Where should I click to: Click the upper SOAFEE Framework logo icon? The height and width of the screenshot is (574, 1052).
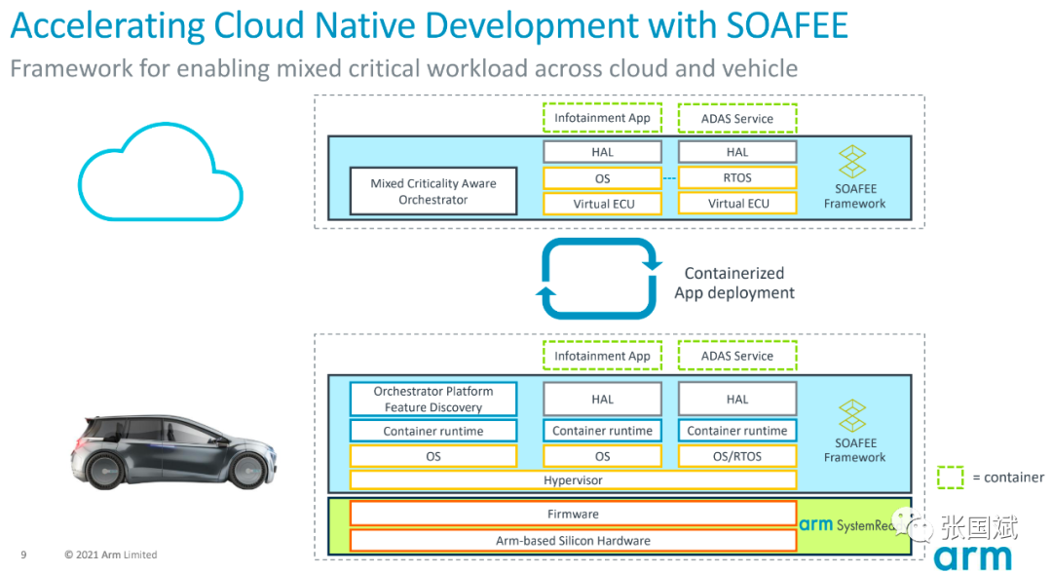852,162
